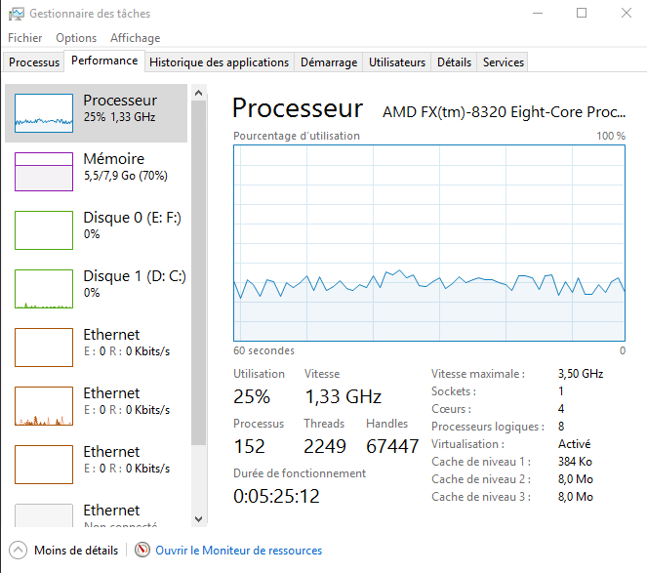Image resolution: width=647 pixels, height=573 pixels.
Task: Click the Task Manager app icon in title bar
Action: [17, 14]
